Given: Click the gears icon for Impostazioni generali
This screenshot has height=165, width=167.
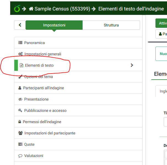Looking at the screenshot, I should [21, 54].
